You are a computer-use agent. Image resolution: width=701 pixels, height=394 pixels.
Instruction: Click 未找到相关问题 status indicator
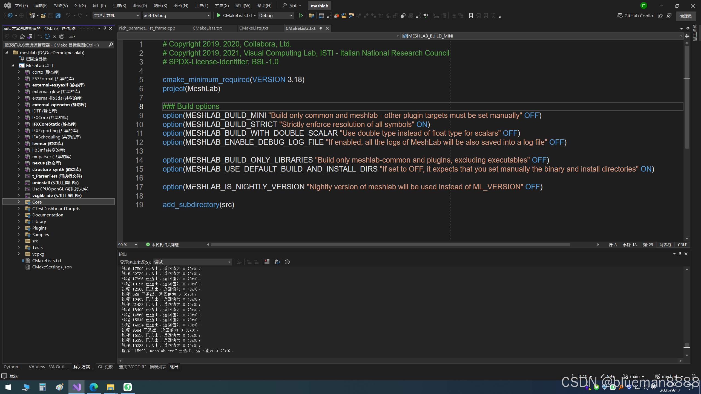point(162,245)
